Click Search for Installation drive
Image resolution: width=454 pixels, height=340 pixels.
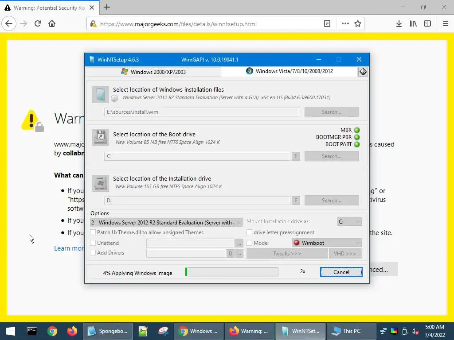point(332,201)
